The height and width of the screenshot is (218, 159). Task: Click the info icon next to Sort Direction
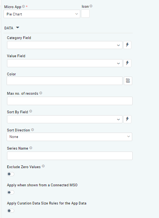[x=33, y=130]
